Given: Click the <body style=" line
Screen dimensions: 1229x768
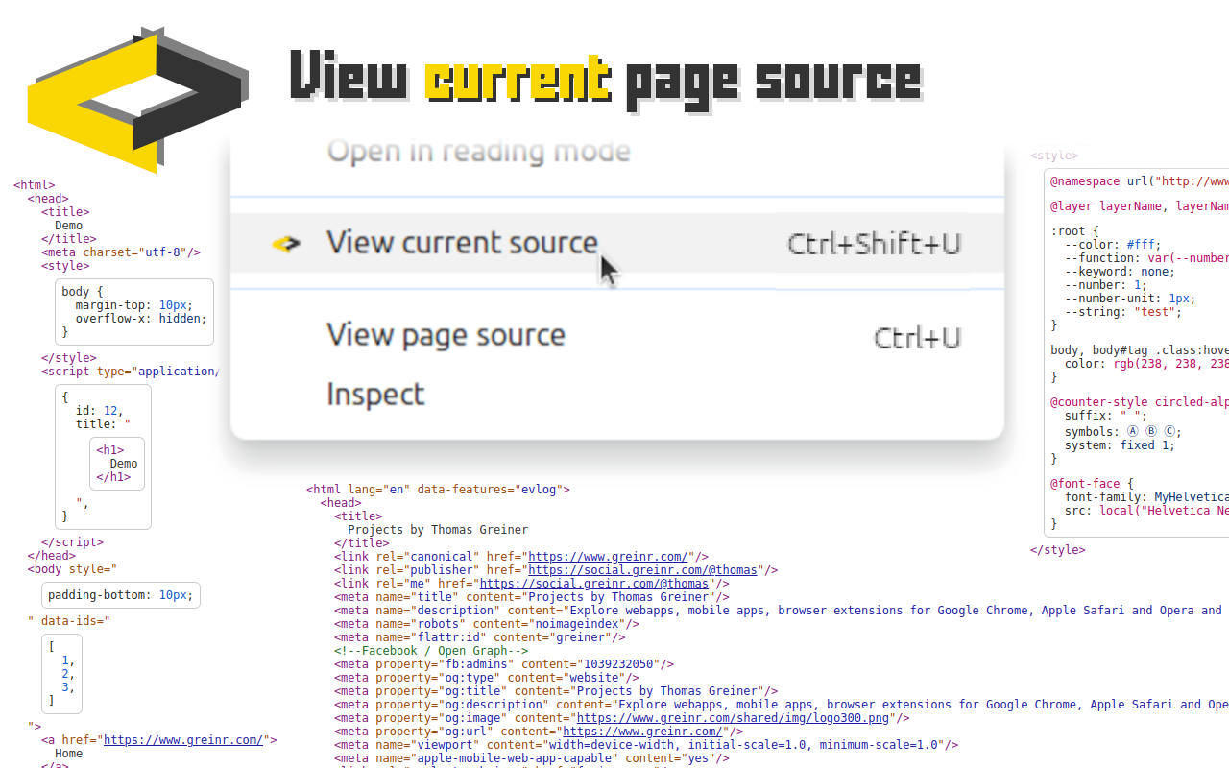Looking at the screenshot, I should (73, 569).
